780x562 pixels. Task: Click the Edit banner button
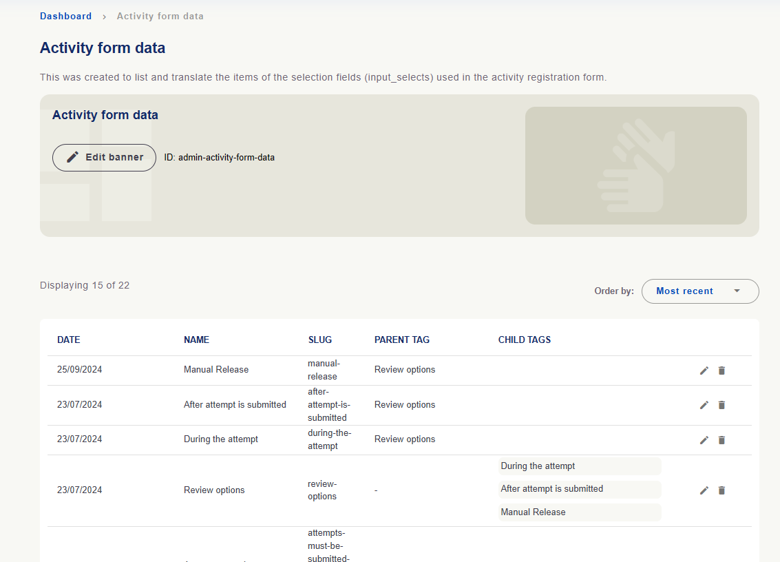pos(104,157)
